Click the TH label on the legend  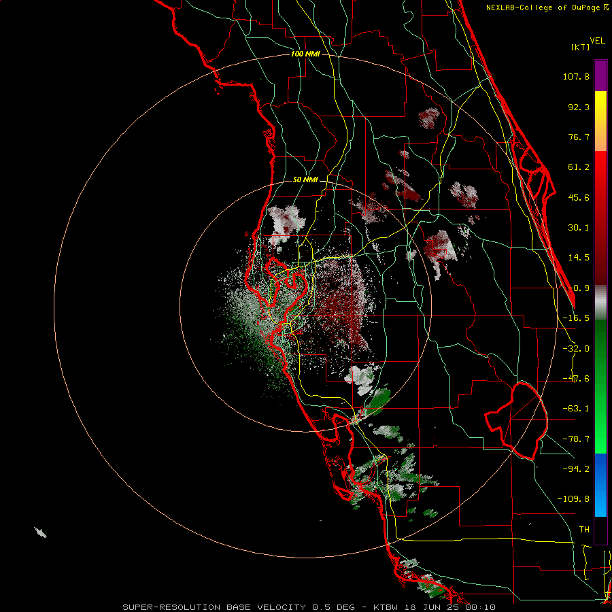coord(584,529)
